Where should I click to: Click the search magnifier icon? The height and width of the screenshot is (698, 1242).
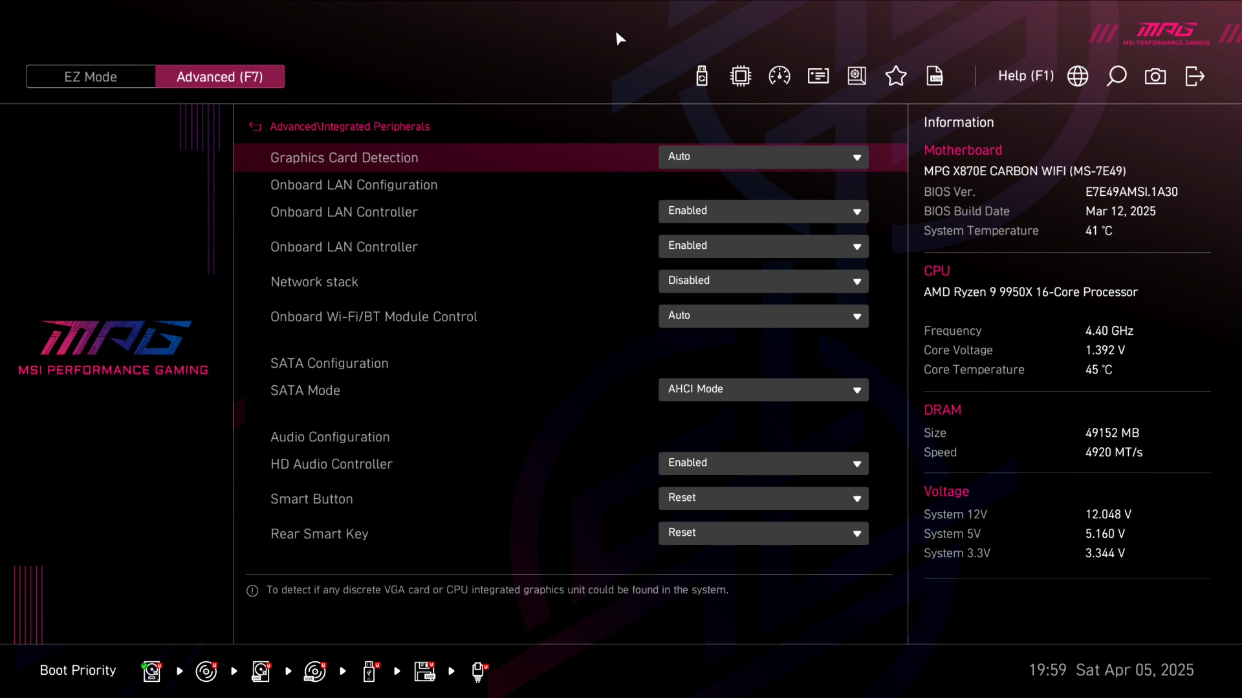pyautogui.click(x=1117, y=76)
